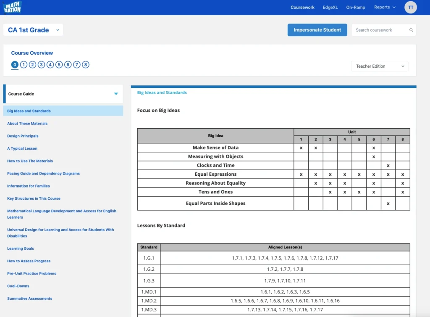Switch to the EdgeXL tab
This screenshot has height=317, width=430.
[330, 7]
